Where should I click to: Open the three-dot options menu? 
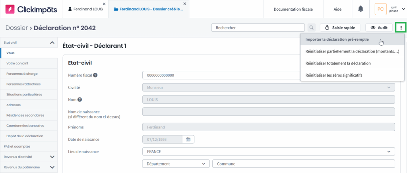coord(401,28)
